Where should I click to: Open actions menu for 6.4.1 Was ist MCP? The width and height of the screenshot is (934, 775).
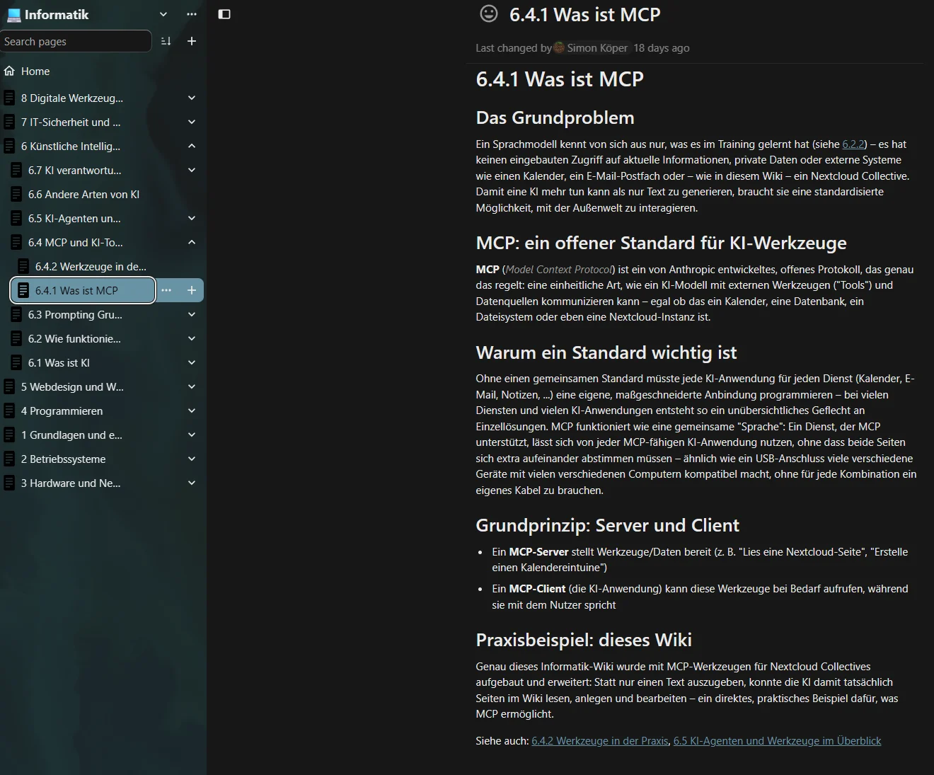point(166,290)
